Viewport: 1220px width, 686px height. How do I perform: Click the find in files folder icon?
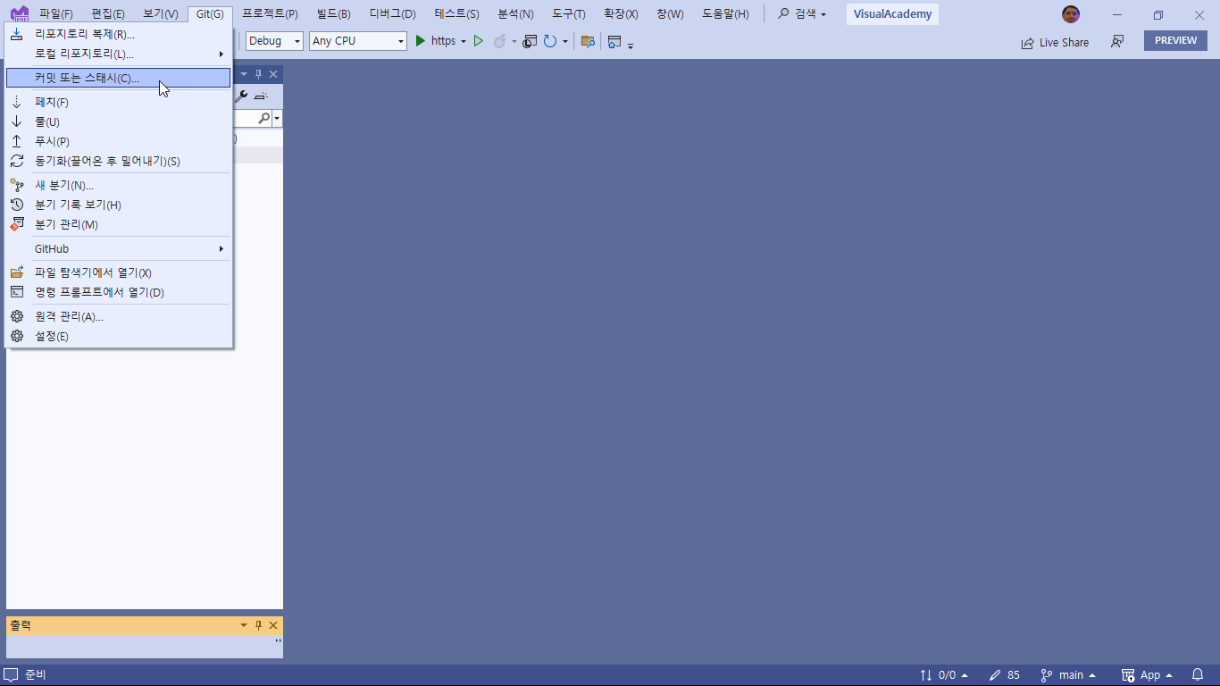[x=588, y=41]
